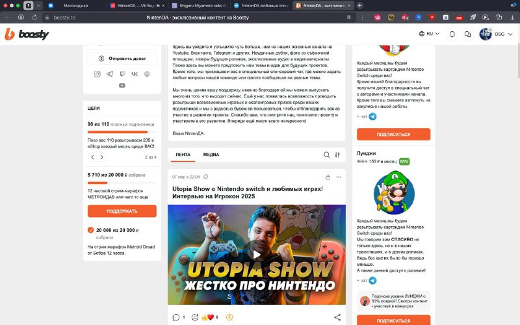The height and width of the screenshot is (325, 520).
Task: Click the rocket extension icon
Action: (x=473, y=18)
